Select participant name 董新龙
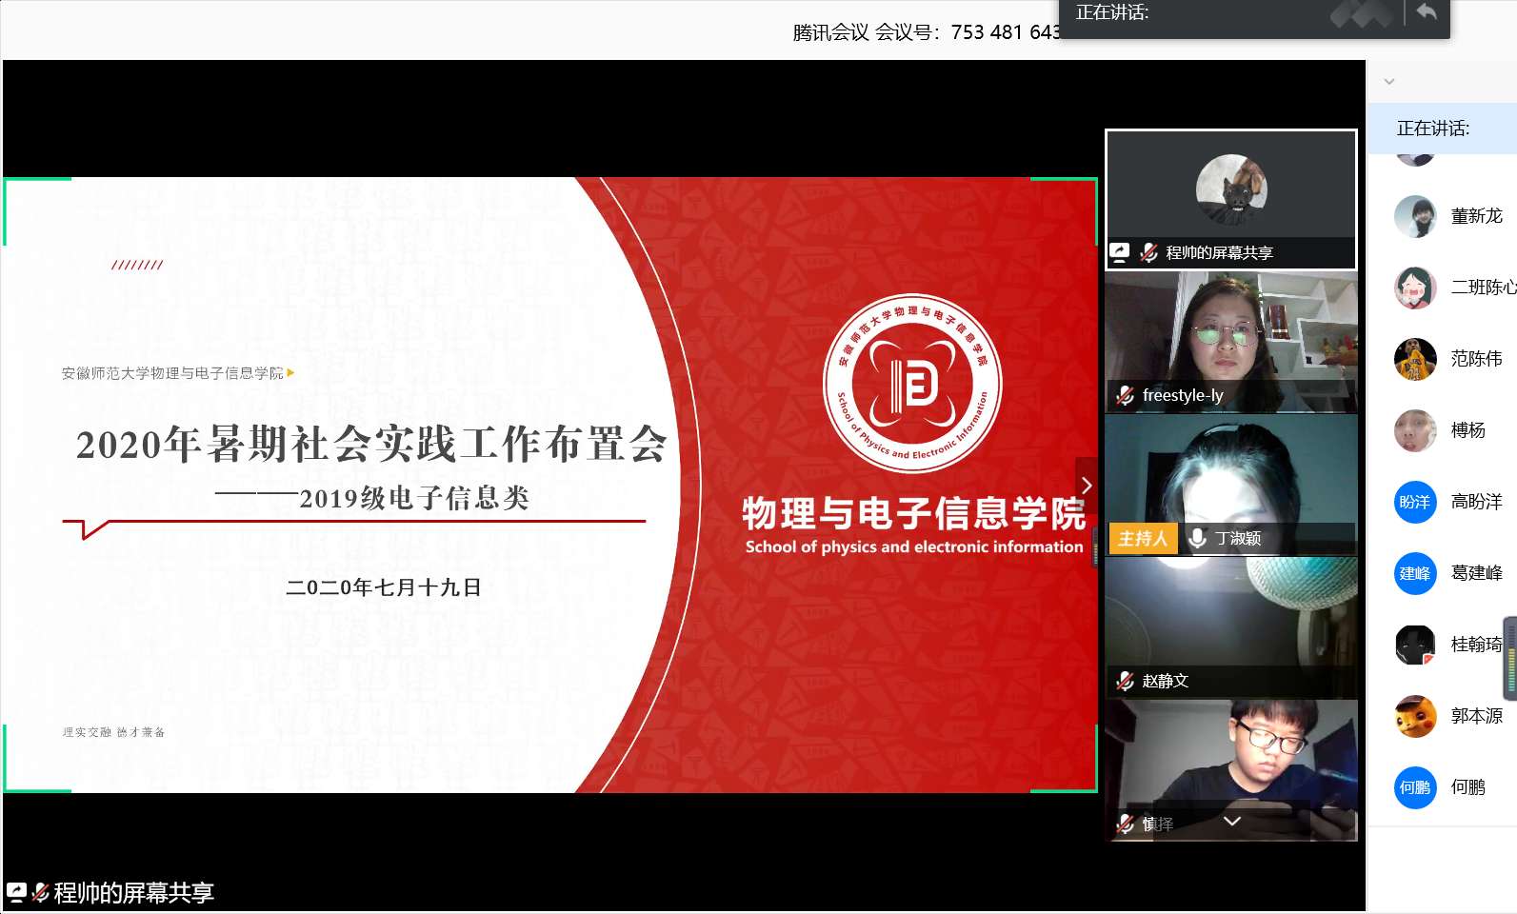 click(1476, 216)
